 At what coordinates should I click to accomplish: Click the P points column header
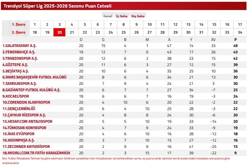pyautogui.click(x=236, y=40)
